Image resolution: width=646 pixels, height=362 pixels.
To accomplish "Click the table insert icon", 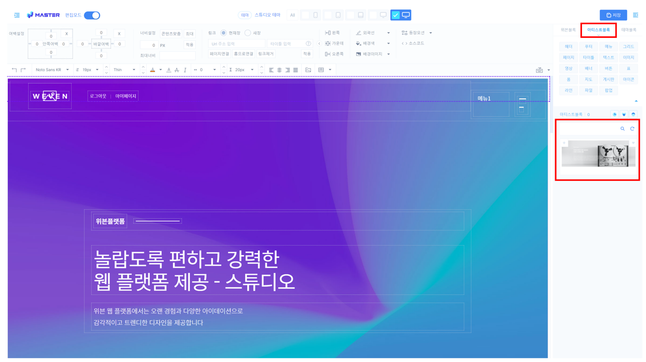I will pos(321,70).
